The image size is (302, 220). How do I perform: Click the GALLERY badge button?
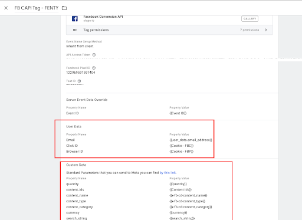point(250,19)
